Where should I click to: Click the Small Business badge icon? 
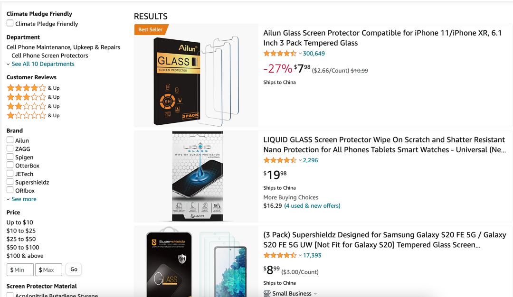pos(267,294)
